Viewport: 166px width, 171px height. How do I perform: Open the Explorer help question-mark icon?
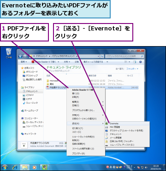click(x=140, y=62)
